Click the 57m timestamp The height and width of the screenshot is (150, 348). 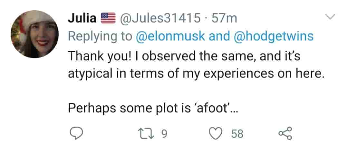tap(224, 18)
